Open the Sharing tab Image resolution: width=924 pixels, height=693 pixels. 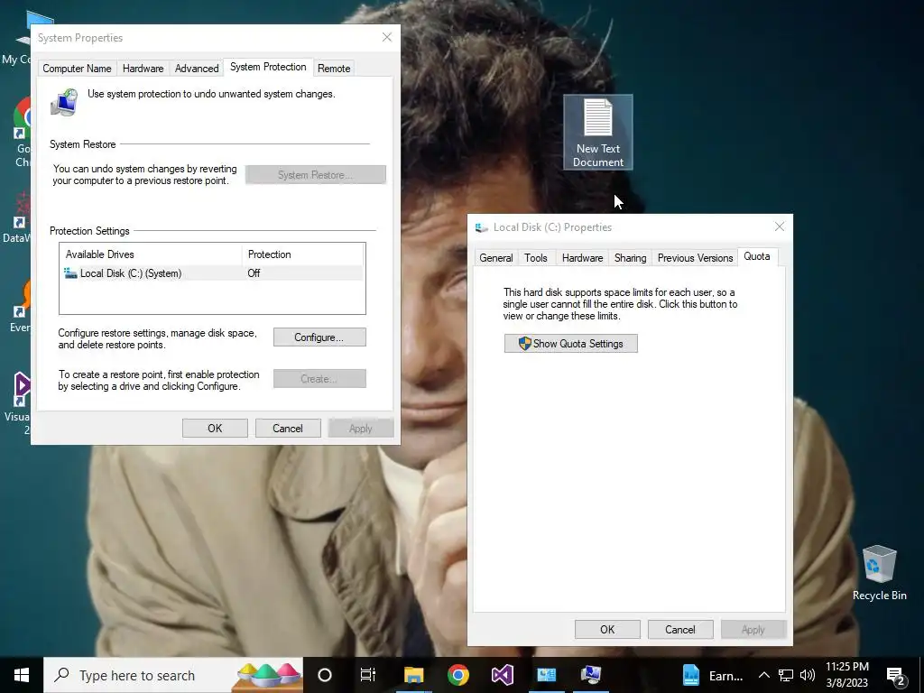[630, 258]
